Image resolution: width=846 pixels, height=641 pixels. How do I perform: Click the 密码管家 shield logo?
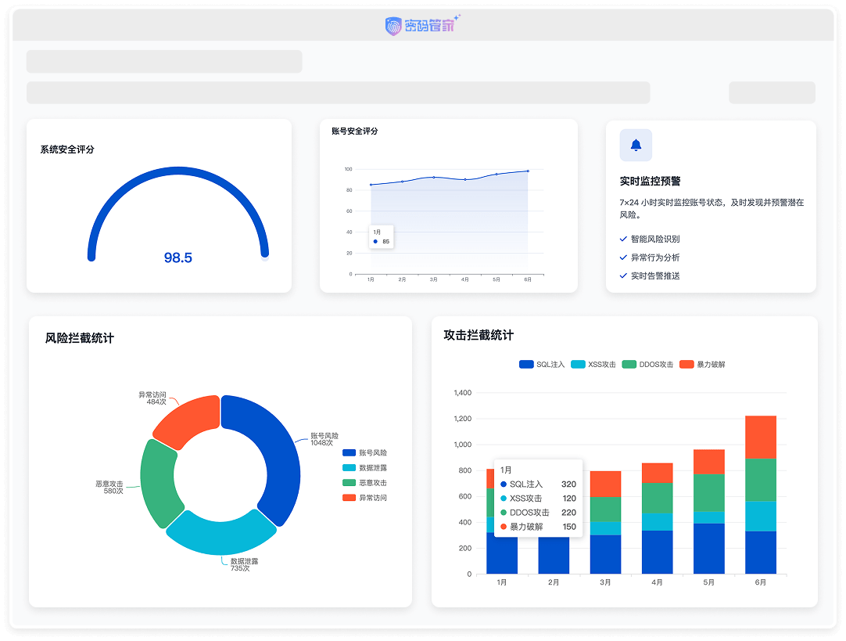393,27
